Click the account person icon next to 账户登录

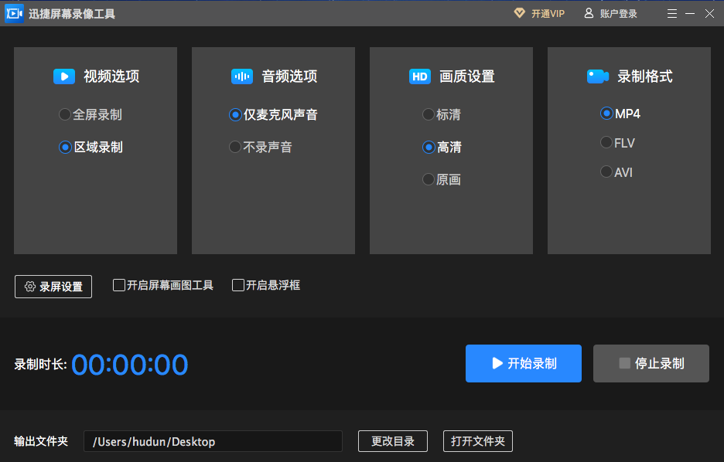[588, 13]
